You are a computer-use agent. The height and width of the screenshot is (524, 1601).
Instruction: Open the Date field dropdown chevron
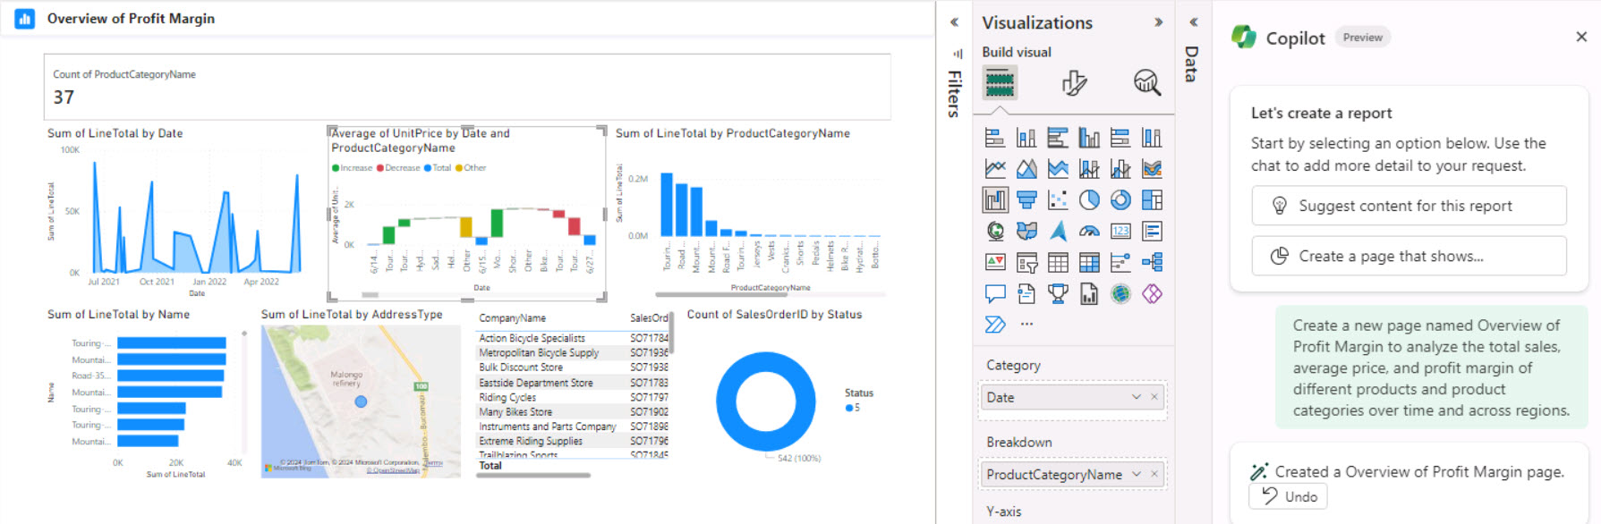[1137, 397]
